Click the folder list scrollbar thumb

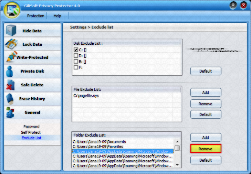[x=177, y=148]
